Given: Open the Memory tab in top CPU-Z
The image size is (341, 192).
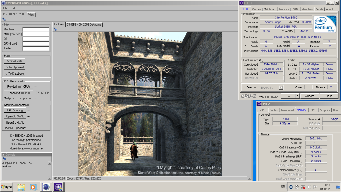Looking at the screenshot, I should (284, 9).
